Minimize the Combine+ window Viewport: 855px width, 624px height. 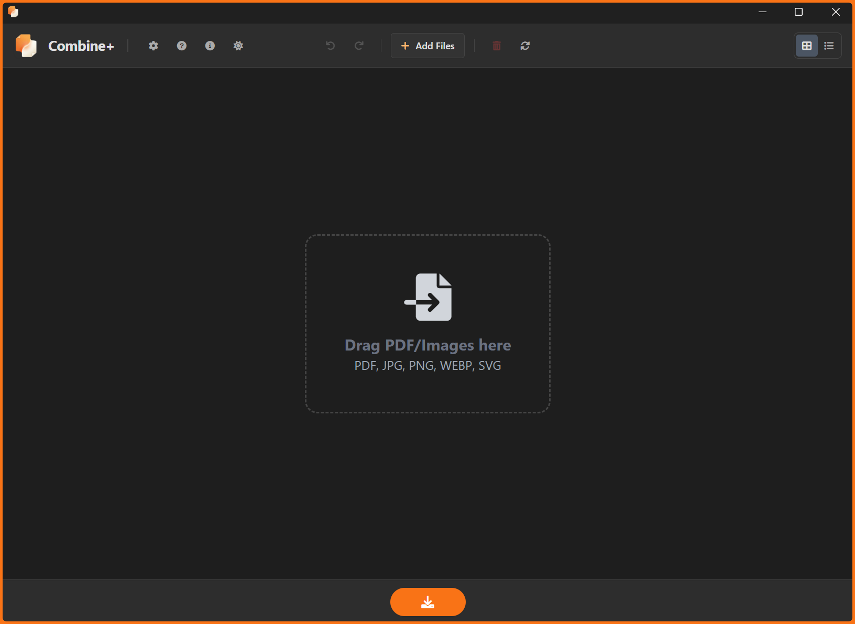coord(762,12)
